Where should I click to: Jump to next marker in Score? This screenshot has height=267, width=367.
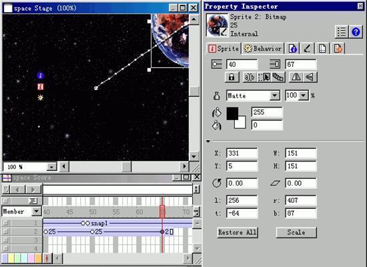pos(33,190)
